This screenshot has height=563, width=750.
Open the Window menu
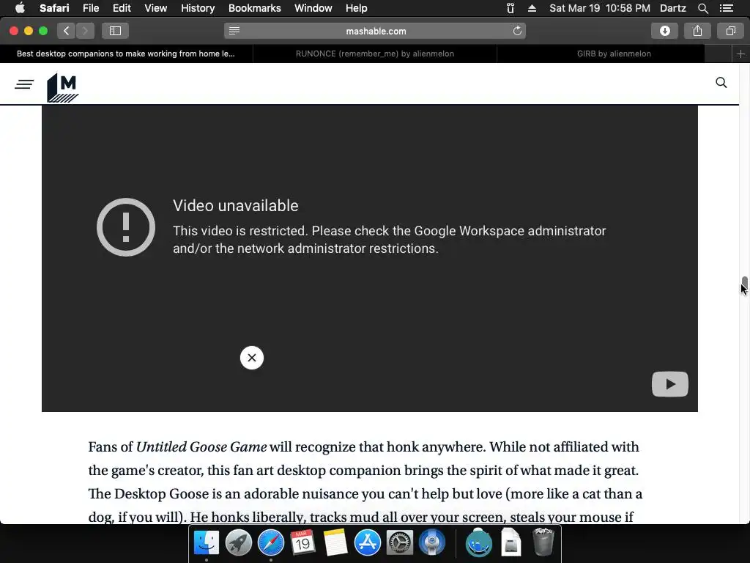click(x=313, y=8)
